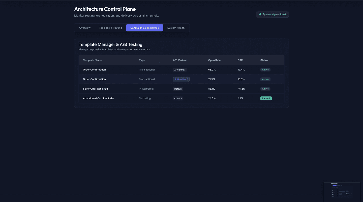Click the Default variant badge
363x202 pixels.
click(x=178, y=89)
